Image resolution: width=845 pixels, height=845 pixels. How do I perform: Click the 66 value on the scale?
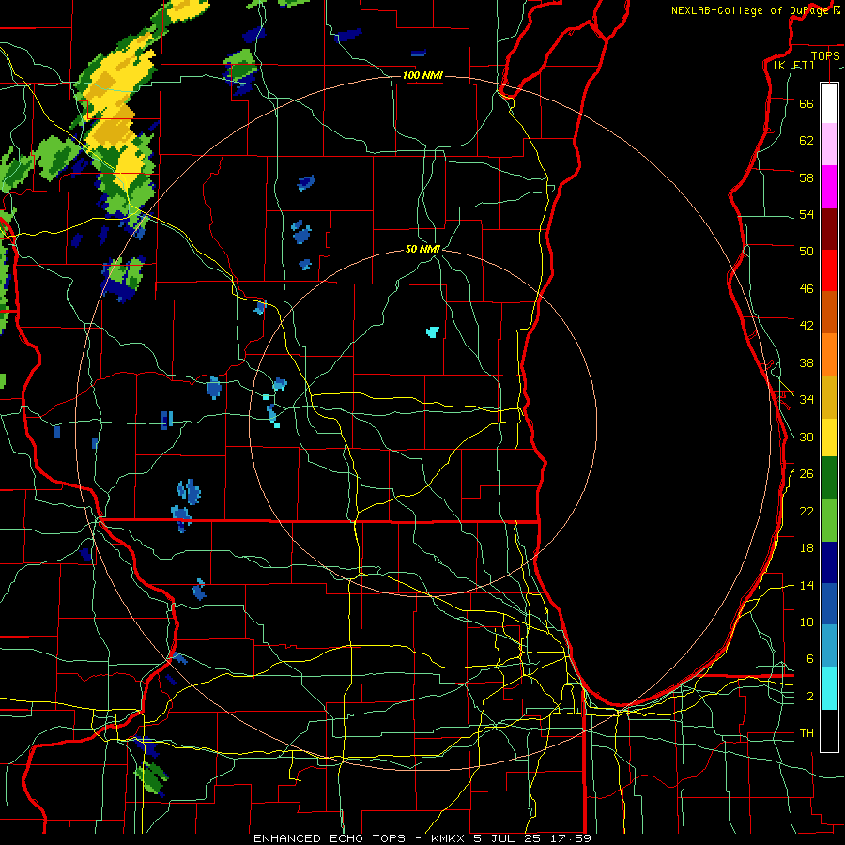[x=807, y=103]
